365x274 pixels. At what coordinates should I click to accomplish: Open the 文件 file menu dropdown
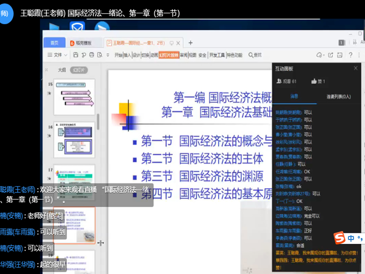pos(57,55)
